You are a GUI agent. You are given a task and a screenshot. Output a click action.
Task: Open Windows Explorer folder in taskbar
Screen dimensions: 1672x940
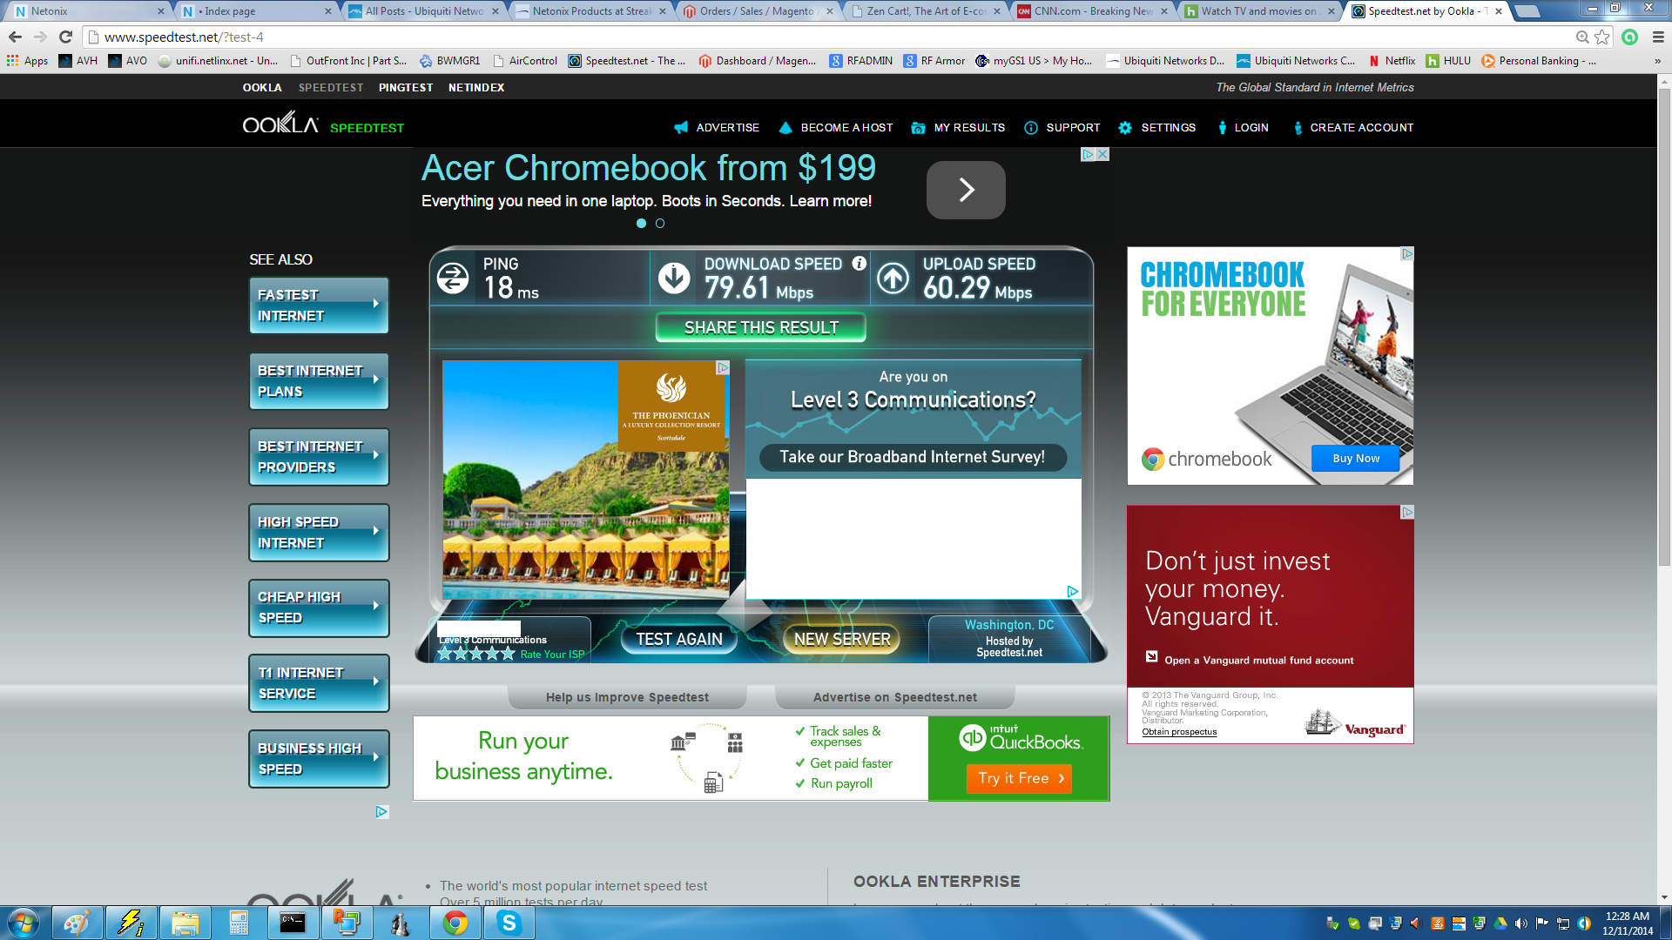(185, 923)
